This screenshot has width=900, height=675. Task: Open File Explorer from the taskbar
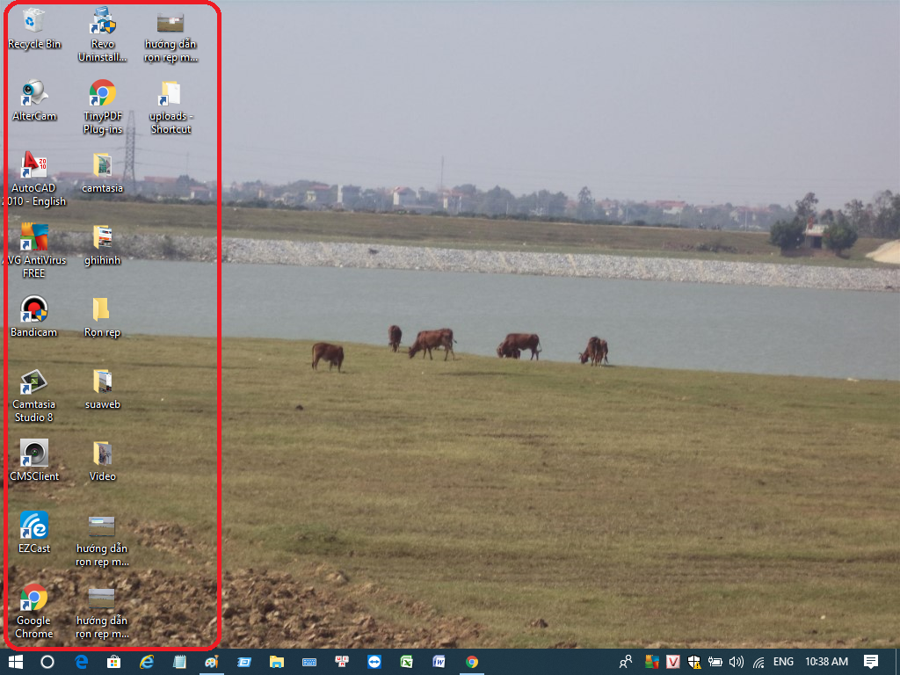click(x=276, y=662)
